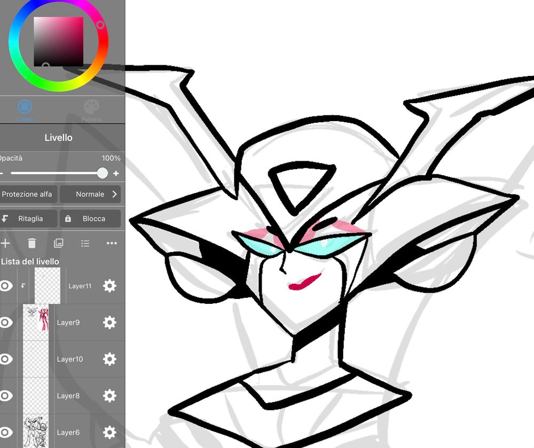The image size is (534, 448).
Task: Click the Layer8 name label
Action: 68,396
